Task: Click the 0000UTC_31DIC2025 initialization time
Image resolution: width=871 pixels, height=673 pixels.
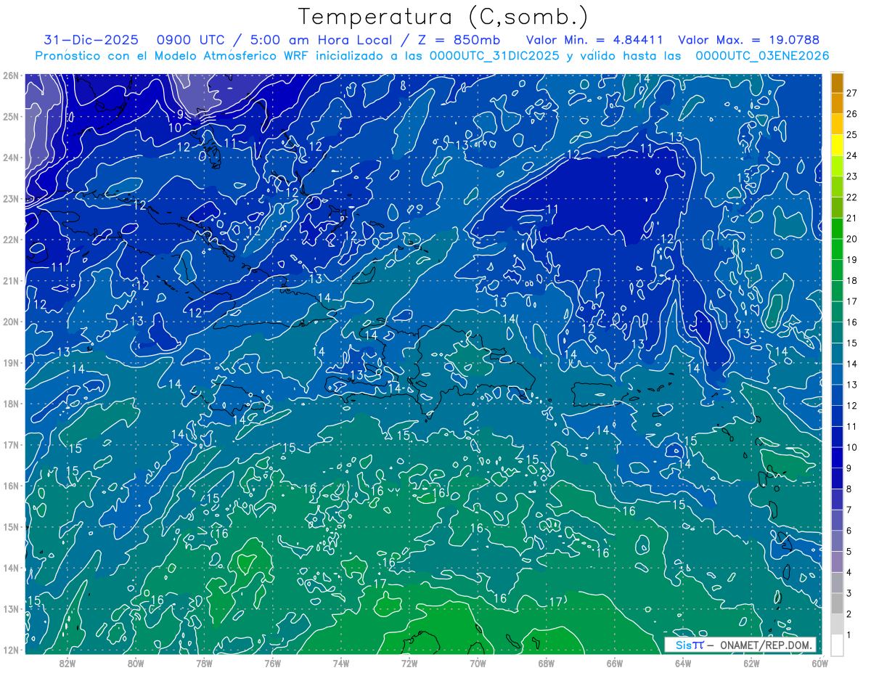Action: (494, 55)
